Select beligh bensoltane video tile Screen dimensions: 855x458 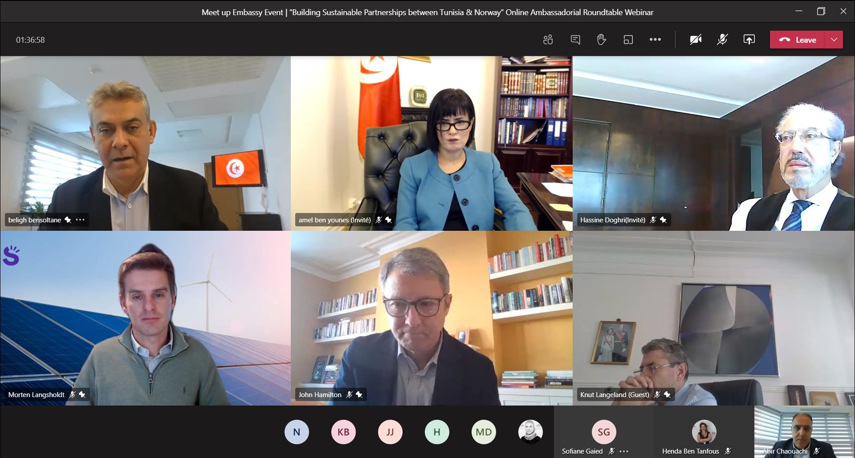pyautogui.click(x=145, y=143)
